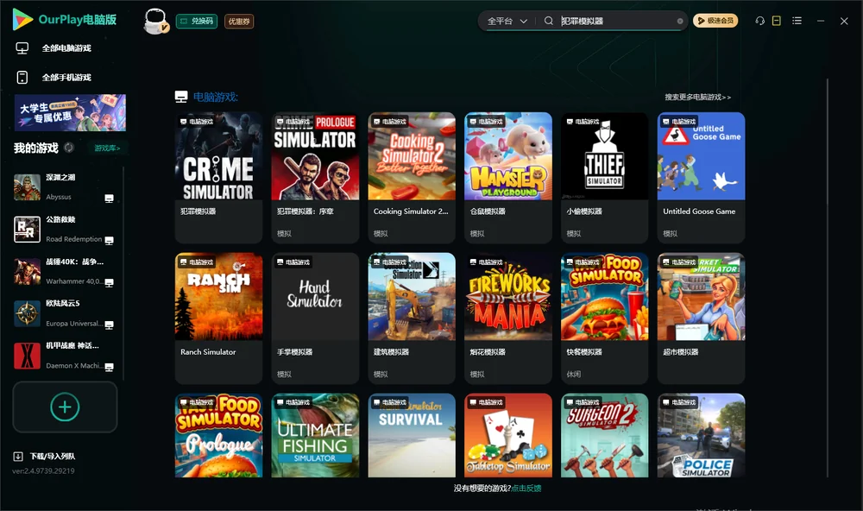The image size is (863, 511).
Task: Open the Hand Simulator 手掌模拟器 card
Action: tap(315, 318)
